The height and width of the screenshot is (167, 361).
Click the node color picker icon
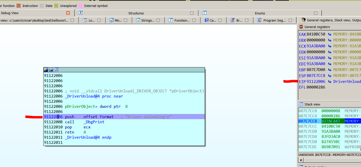46,70
